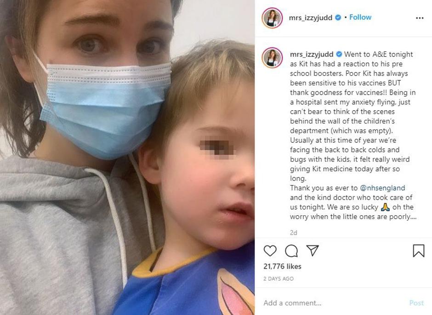Click the mrs_izzyjudd username in the header
Viewport: 432px width, 315px height.
[311, 18]
